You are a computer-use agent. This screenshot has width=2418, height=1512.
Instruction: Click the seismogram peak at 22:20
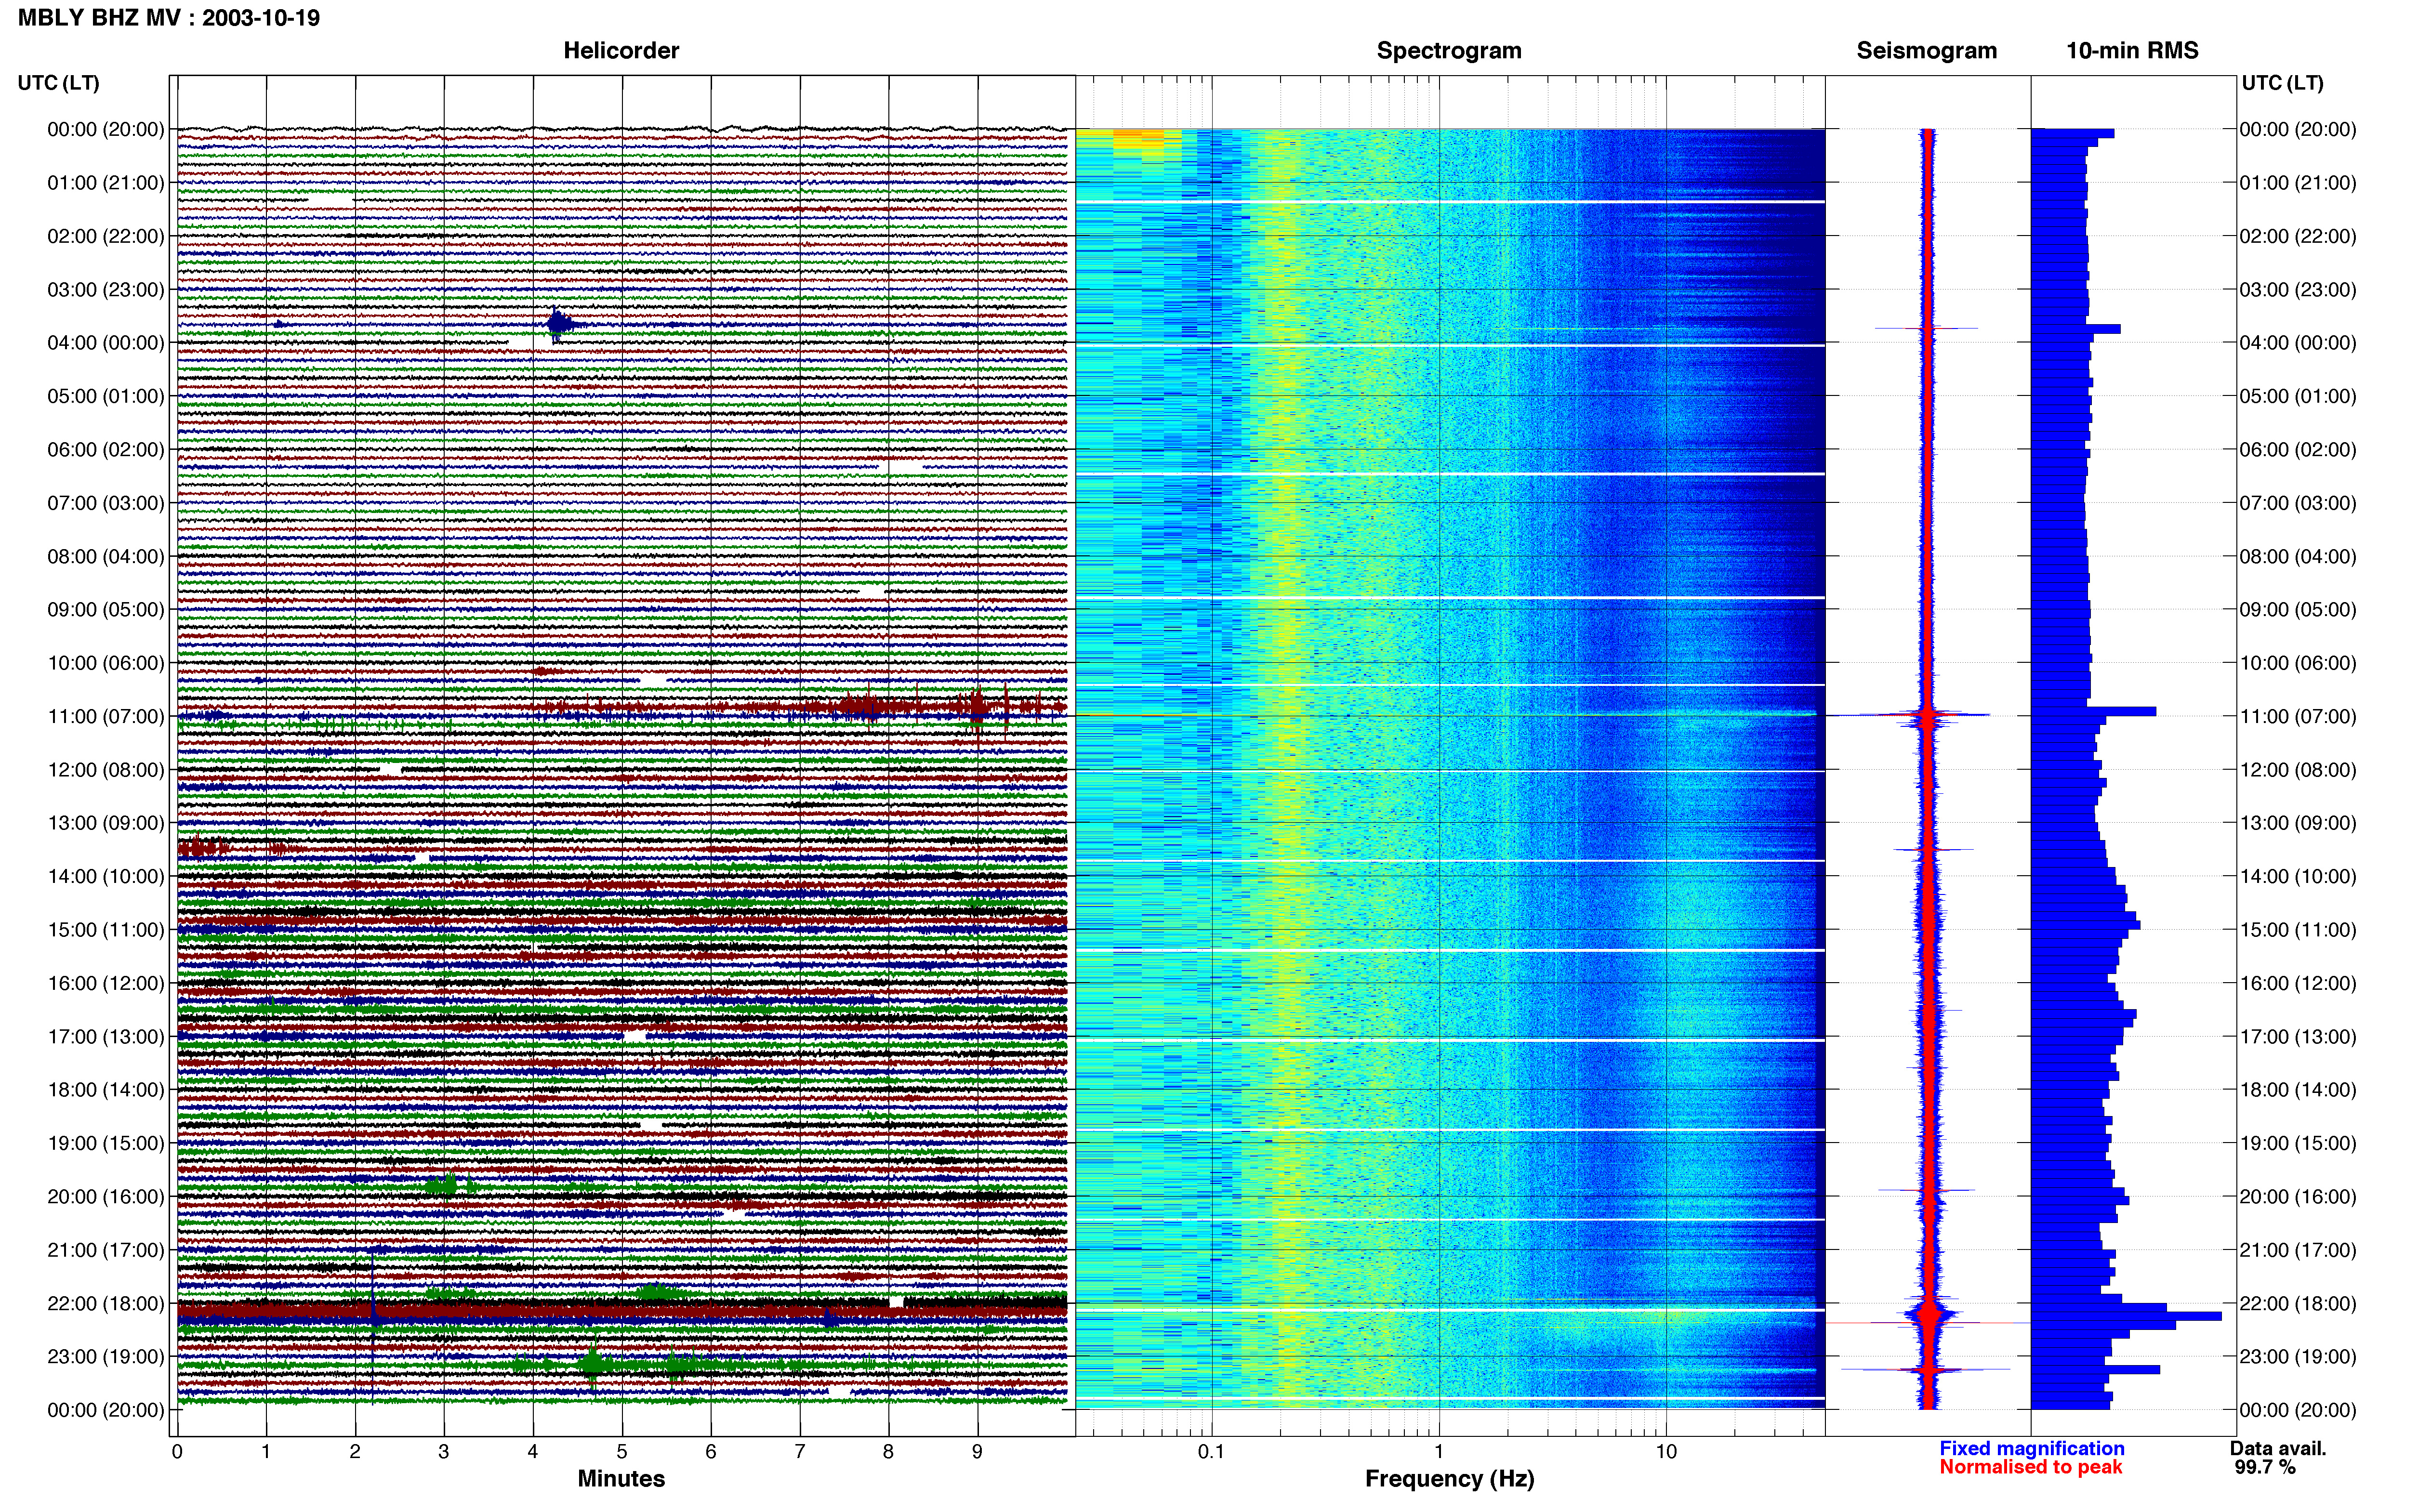click(x=1929, y=1322)
